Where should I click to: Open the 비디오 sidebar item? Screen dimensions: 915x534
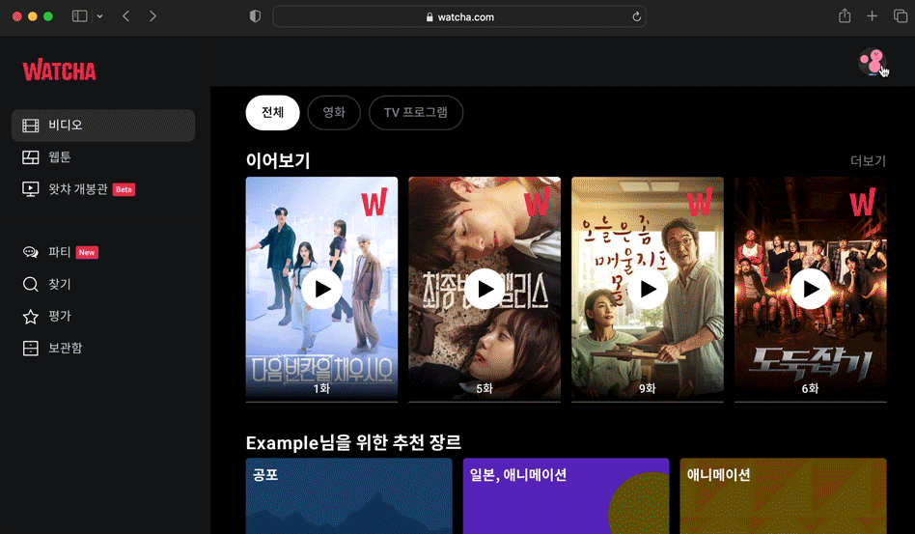[103, 126]
